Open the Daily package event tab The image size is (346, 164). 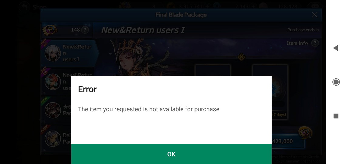coord(56,138)
